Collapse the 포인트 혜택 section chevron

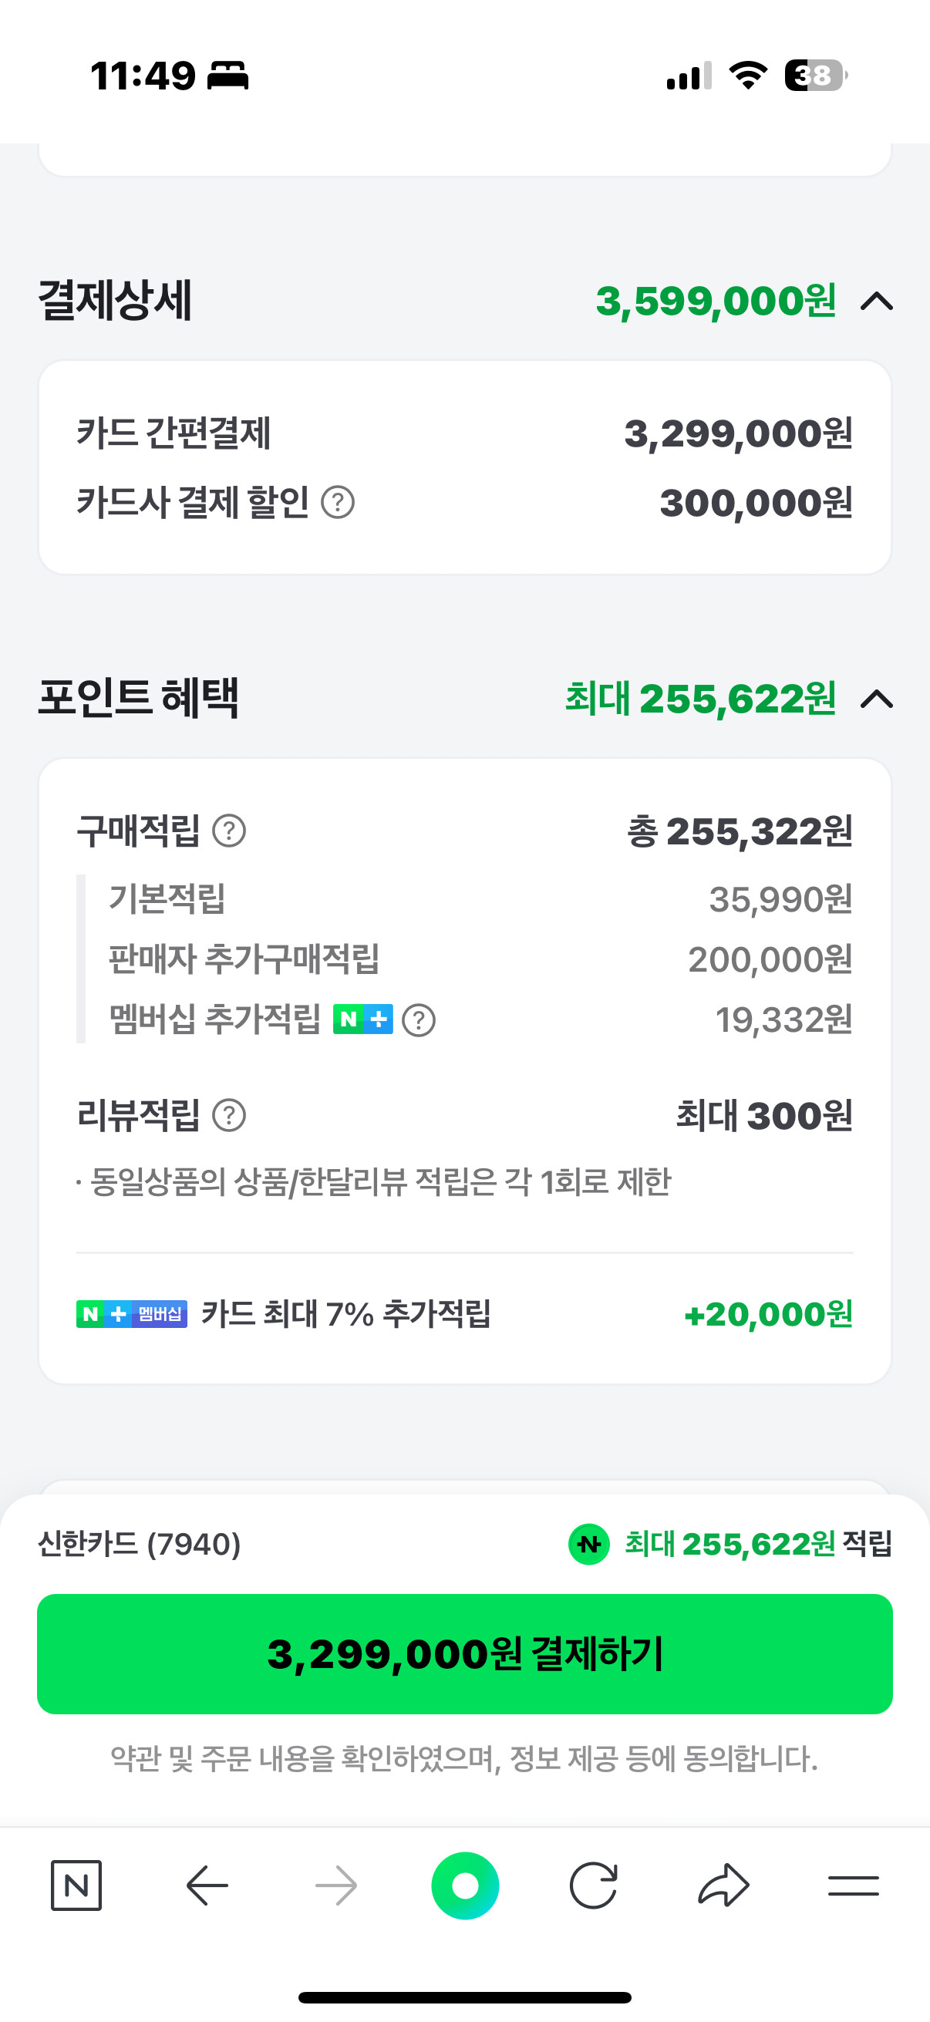[877, 699]
